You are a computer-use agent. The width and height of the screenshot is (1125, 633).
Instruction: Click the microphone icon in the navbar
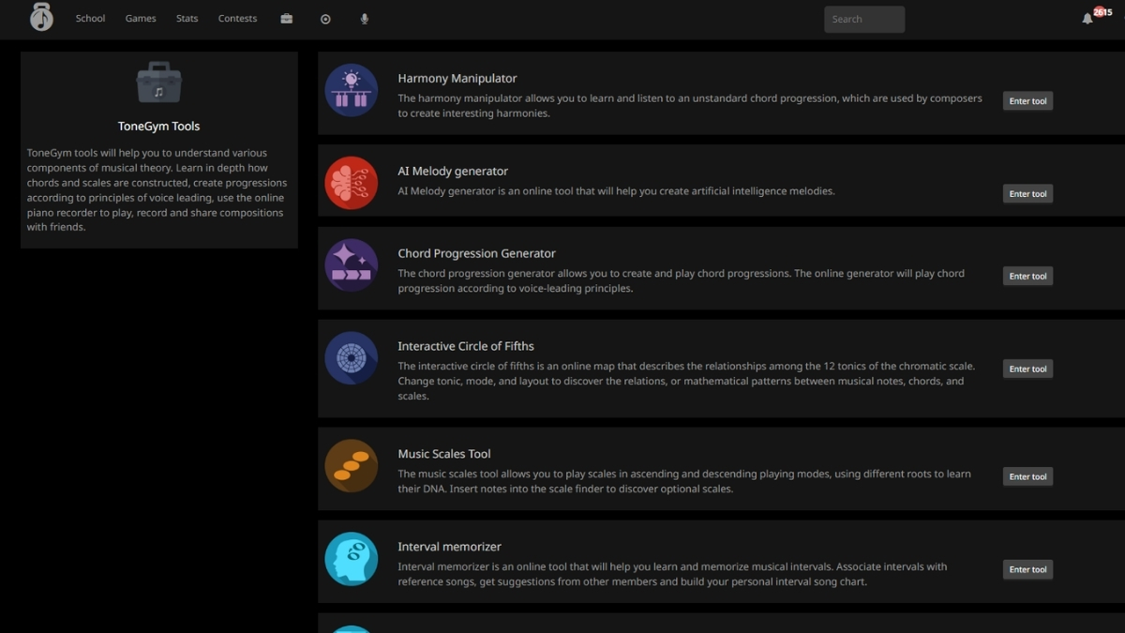point(365,19)
